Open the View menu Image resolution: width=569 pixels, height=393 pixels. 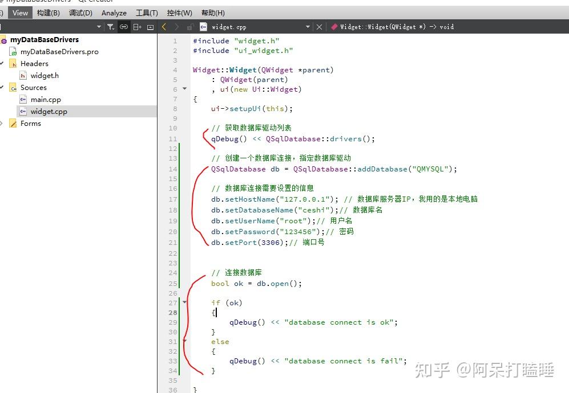pyautogui.click(x=20, y=13)
